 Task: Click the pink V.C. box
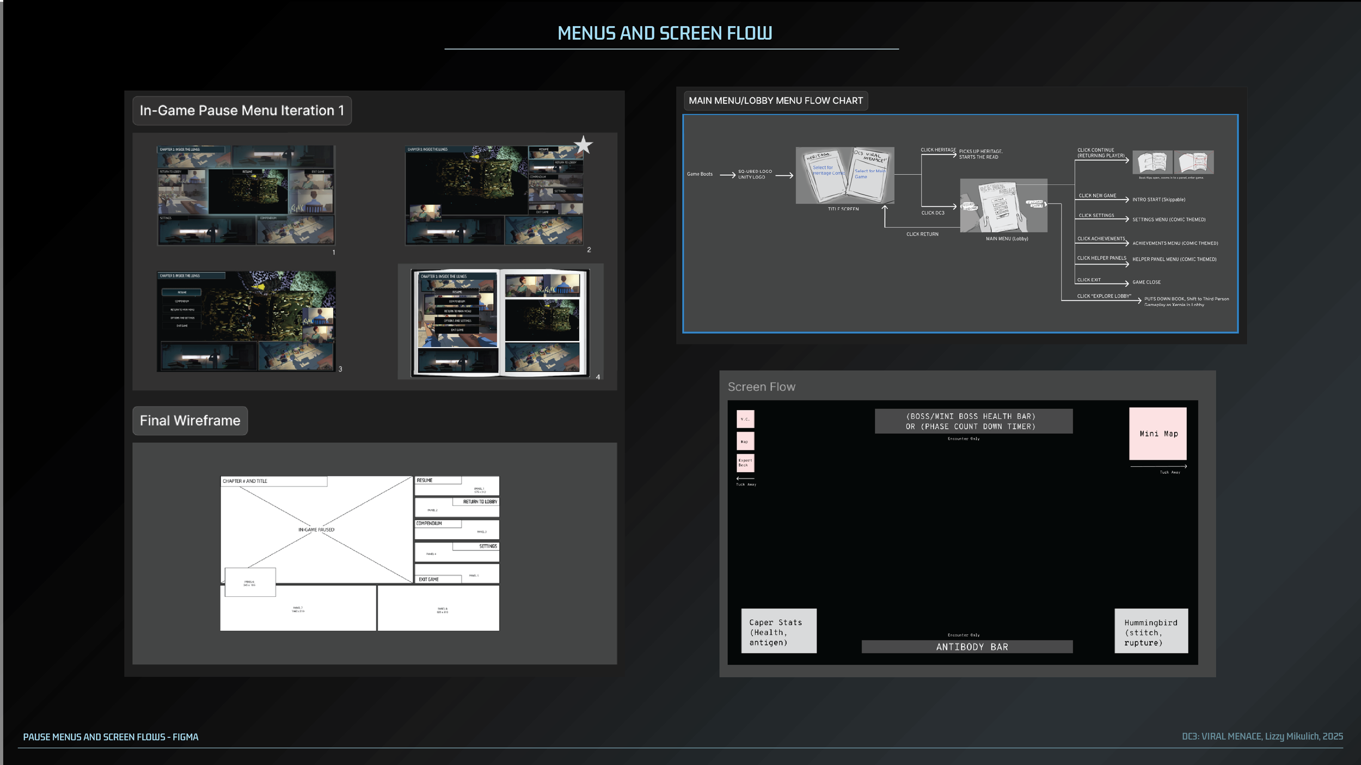pyautogui.click(x=745, y=419)
